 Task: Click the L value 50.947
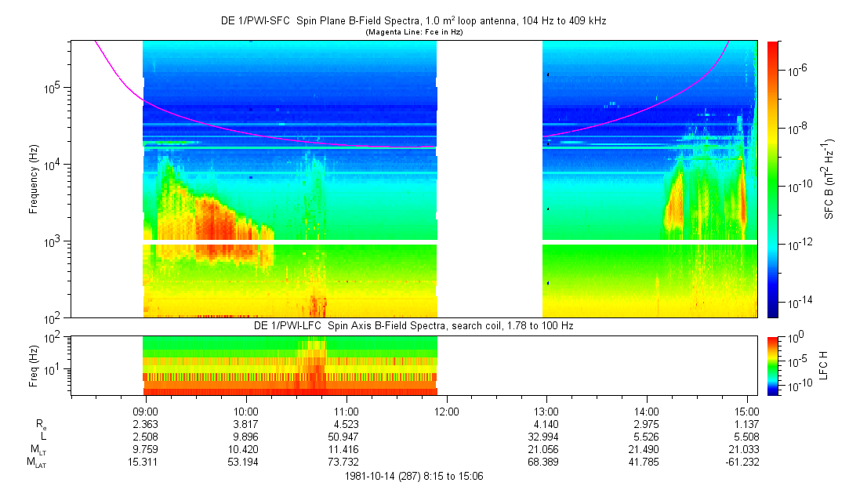tap(346, 436)
